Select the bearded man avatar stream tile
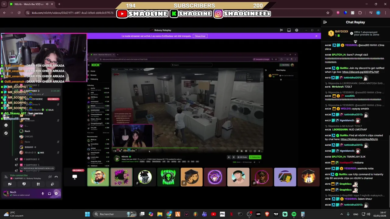Image resolution: width=390 pixels, height=219 pixels. 98,177
